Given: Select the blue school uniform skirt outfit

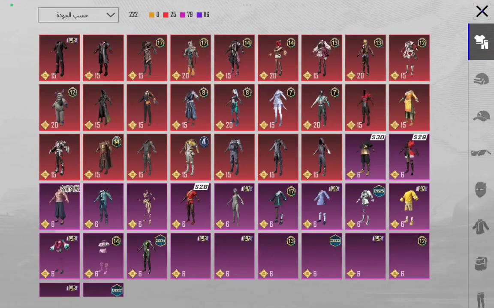Looking at the screenshot, I should point(322,207).
